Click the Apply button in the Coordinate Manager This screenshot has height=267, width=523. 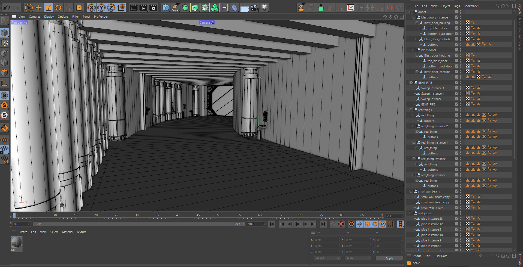click(389, 258)
